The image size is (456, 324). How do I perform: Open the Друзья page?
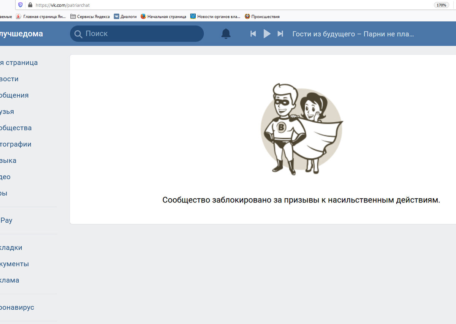tap(7, 111)
